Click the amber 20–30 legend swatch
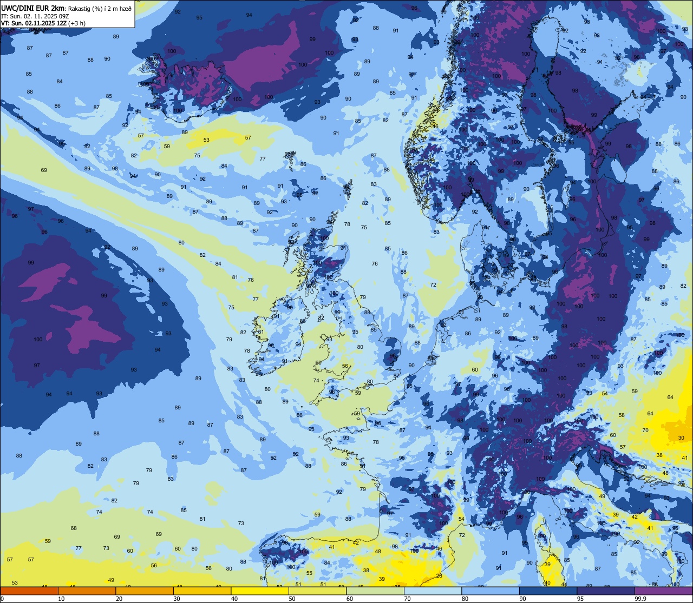Image resolution: width=693 pixels, height=603 pixels. [x=145, y=591]
